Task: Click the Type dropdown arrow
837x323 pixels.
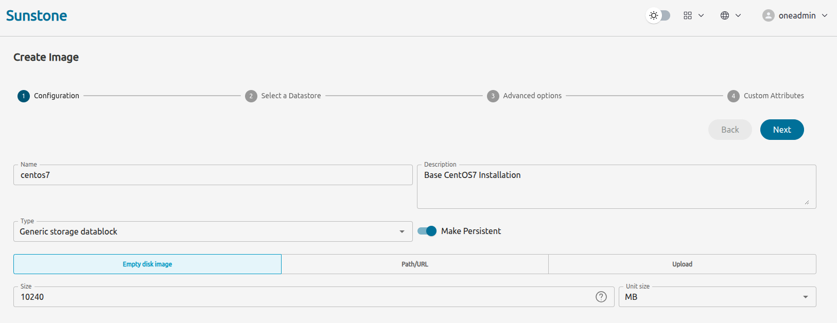Action: click(402, 231)
